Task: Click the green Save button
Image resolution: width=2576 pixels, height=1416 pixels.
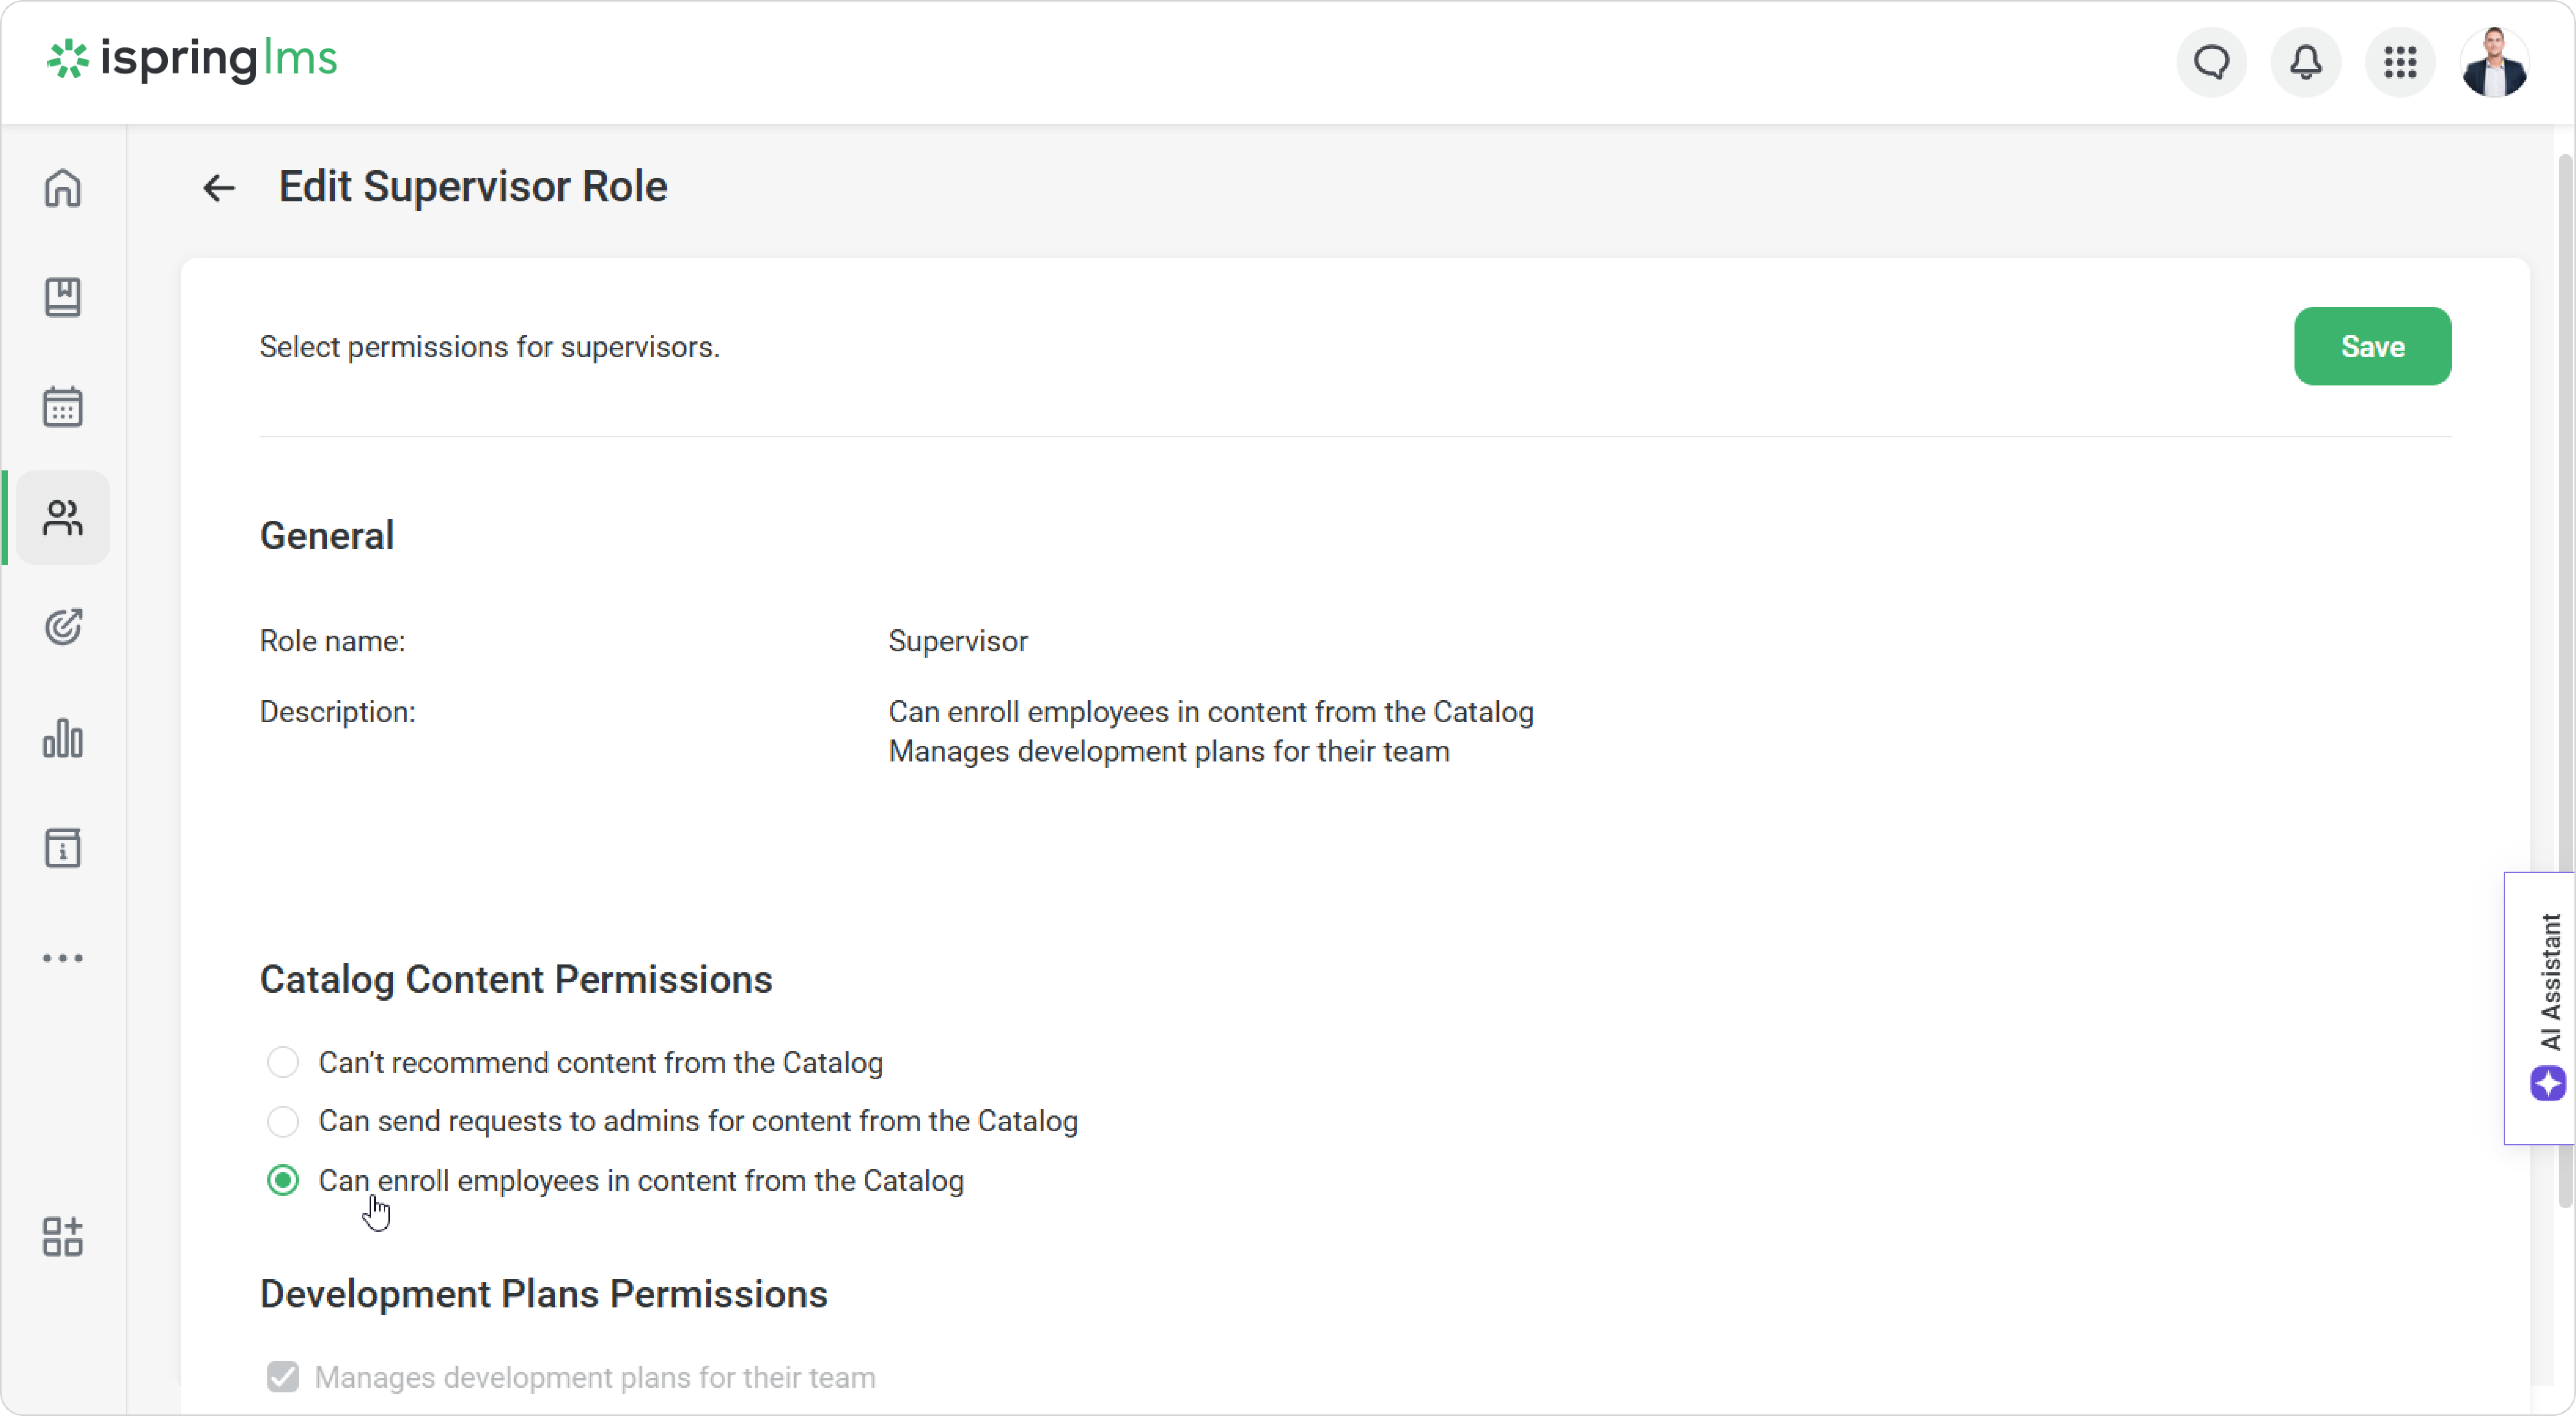Action: click(2372, 346)
